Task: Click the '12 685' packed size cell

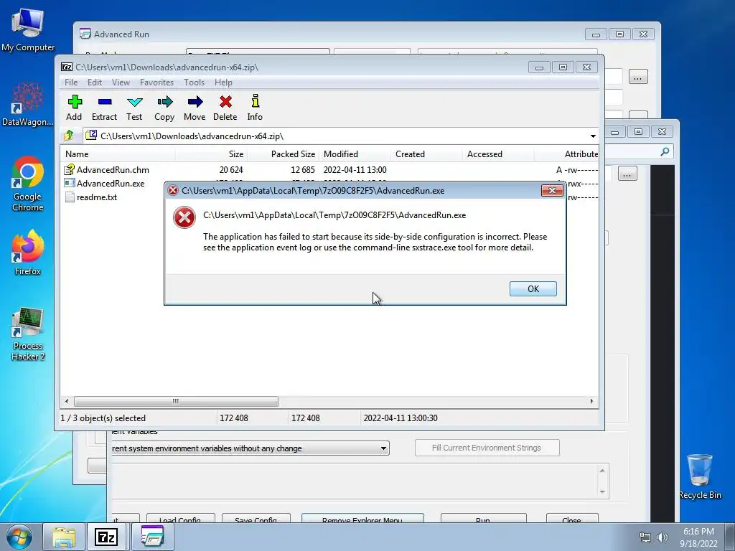Action: [303, 169]
